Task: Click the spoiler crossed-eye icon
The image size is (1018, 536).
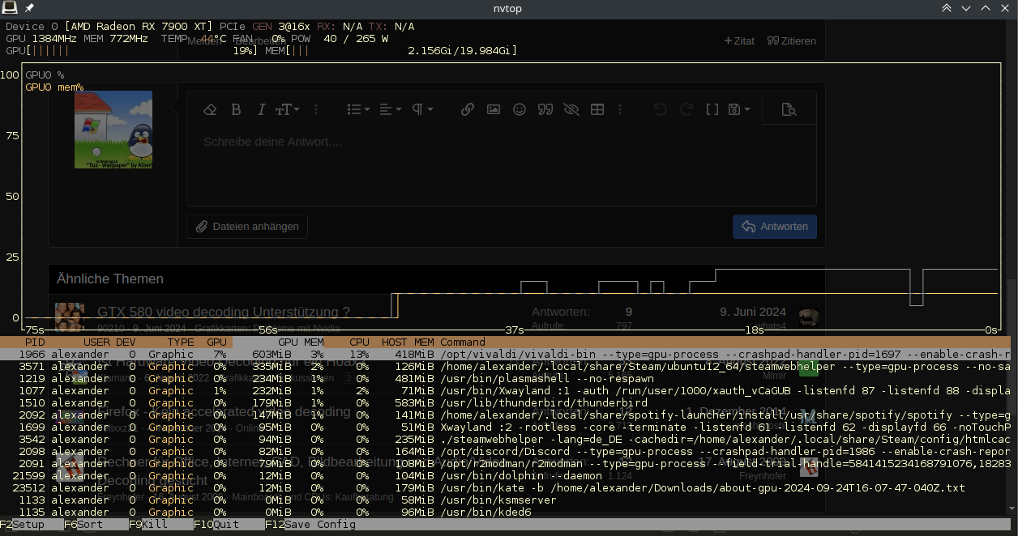Action: pyautogui.click(x=571, y=109)
